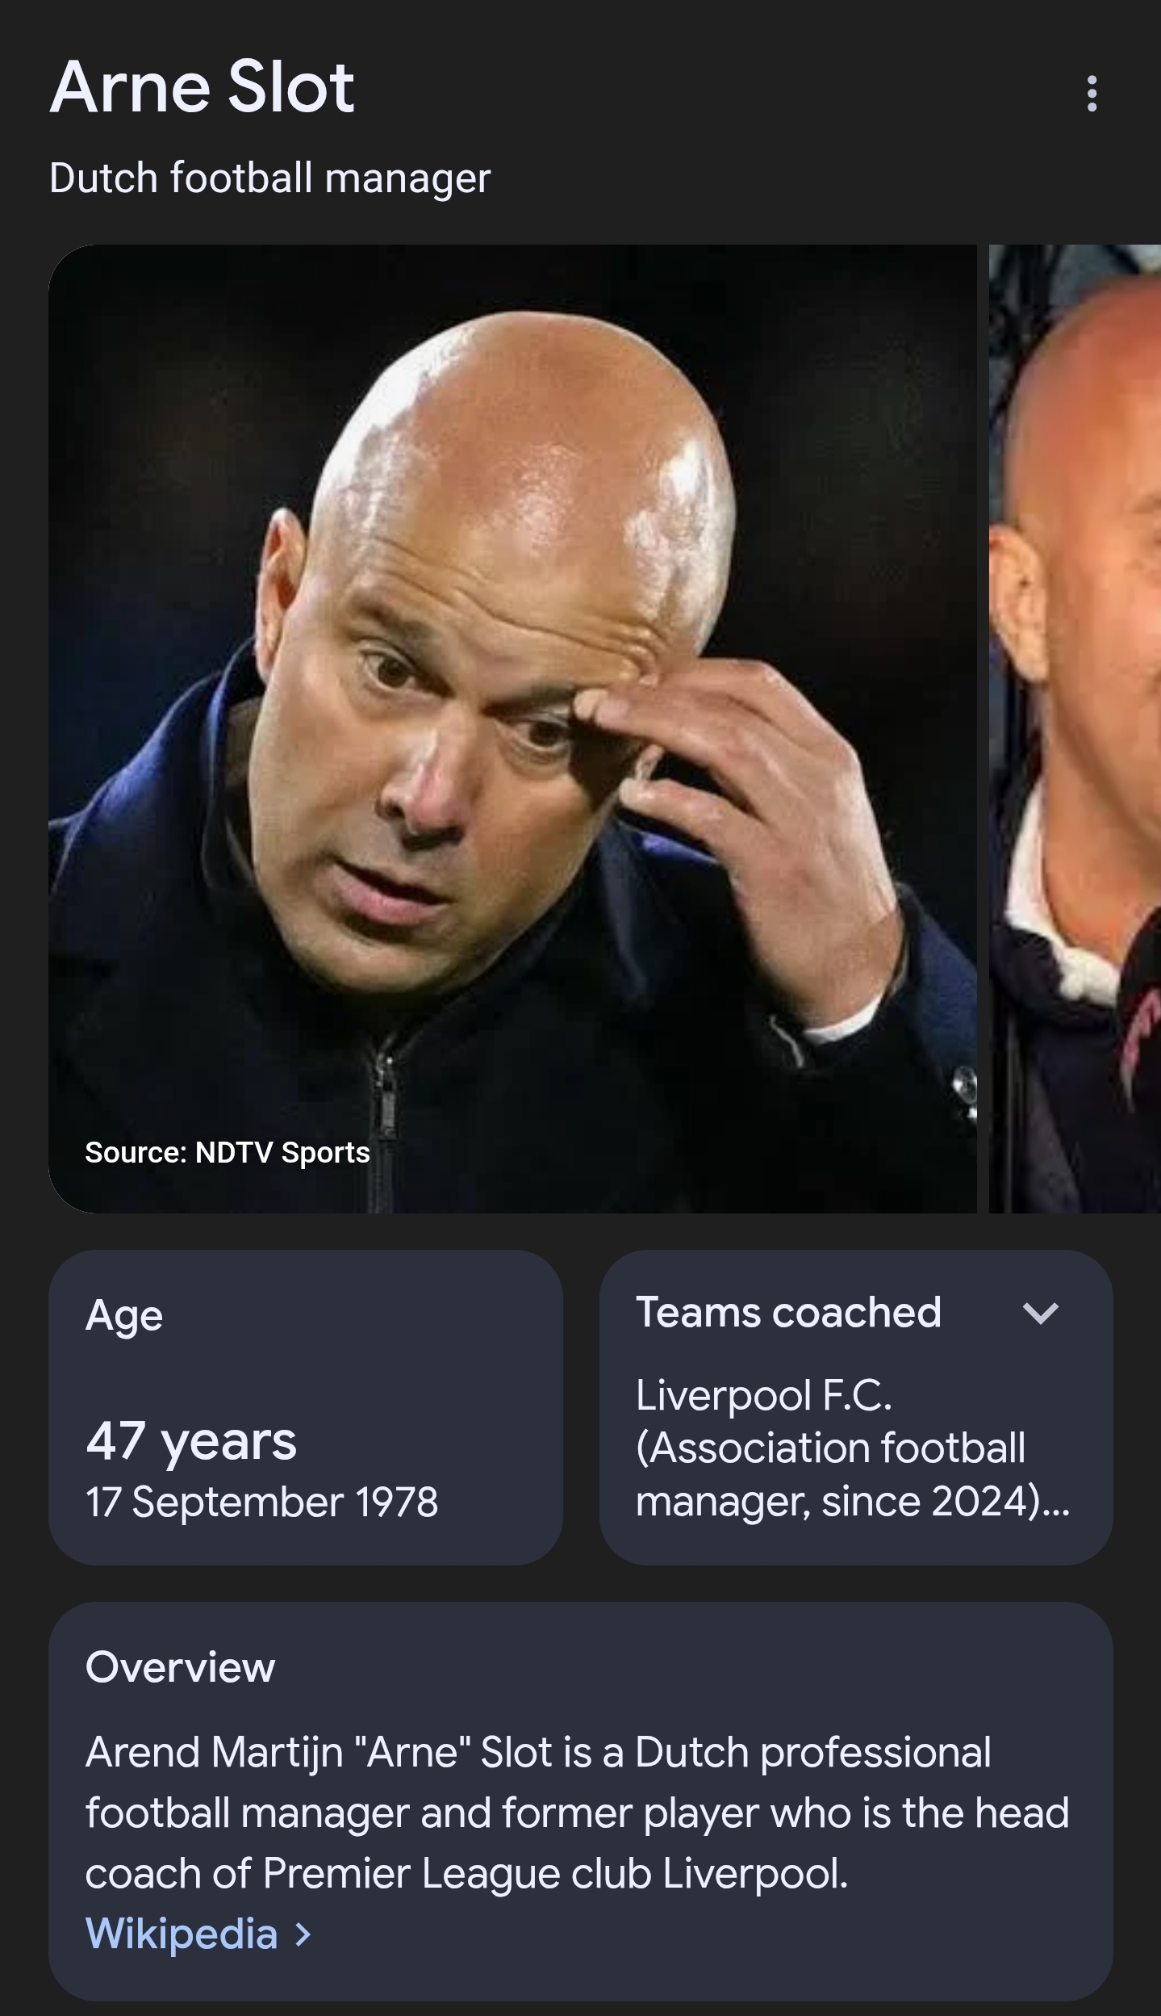
Task: Tap the Dutch football manager subtitle
Action: 269,178
